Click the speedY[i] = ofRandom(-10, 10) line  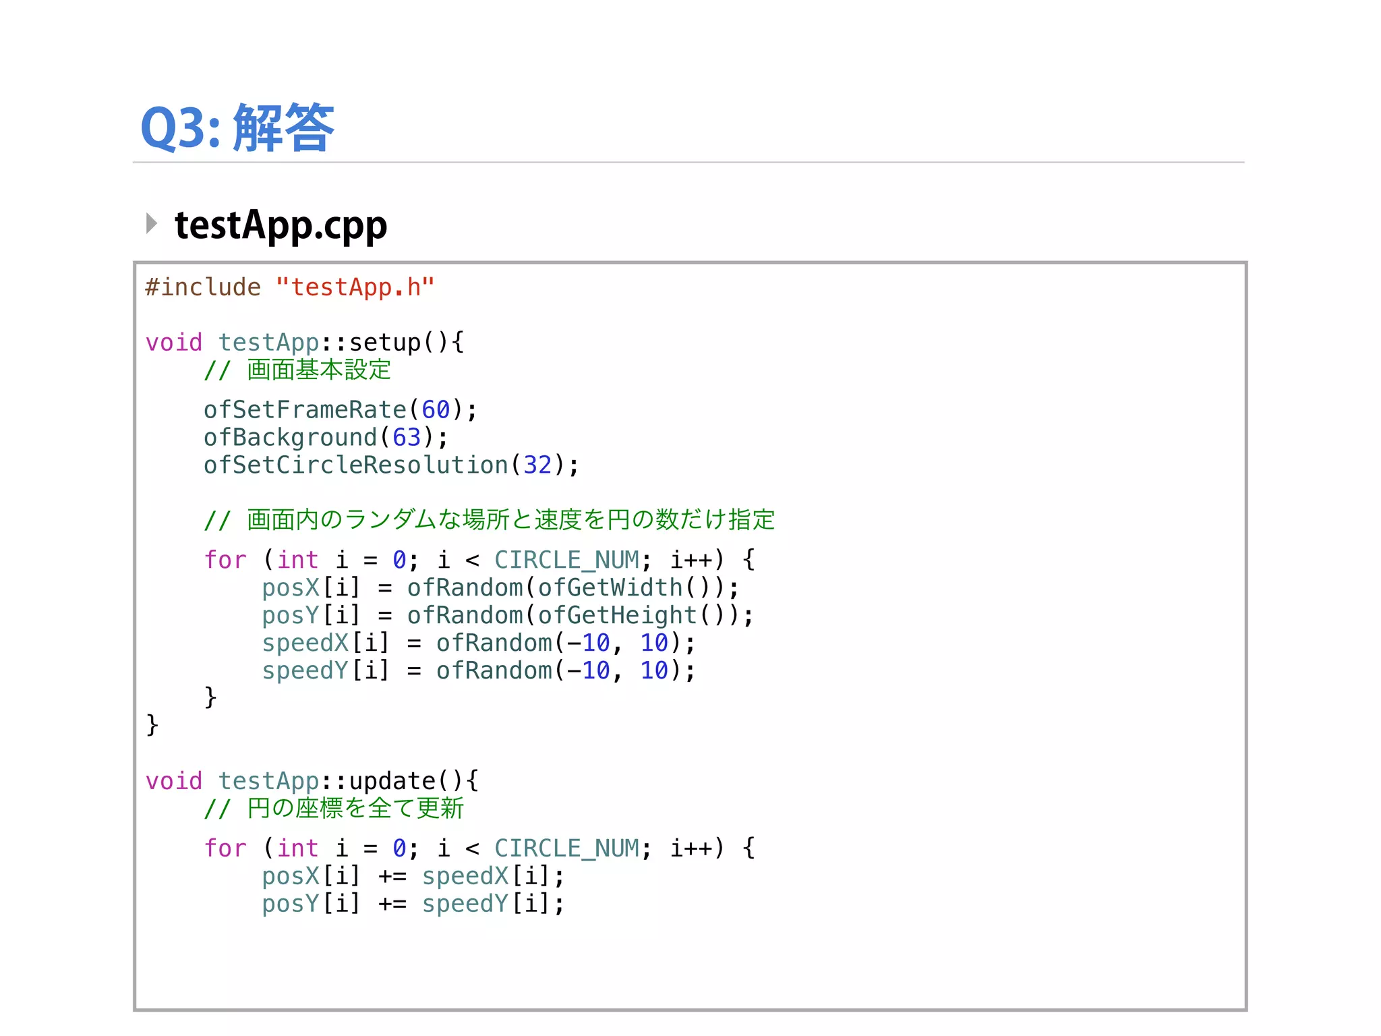(x=478, y=671)
